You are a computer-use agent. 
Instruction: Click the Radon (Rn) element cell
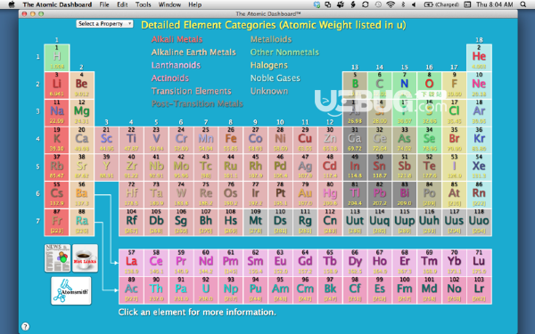click(x=479, y=194)
